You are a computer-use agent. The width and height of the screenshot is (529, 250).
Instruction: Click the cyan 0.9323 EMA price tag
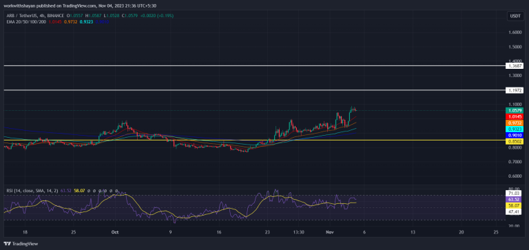point(515,129)
